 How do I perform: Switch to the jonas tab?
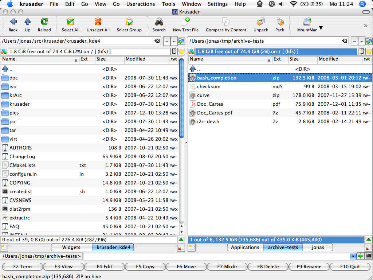point(318,248)
